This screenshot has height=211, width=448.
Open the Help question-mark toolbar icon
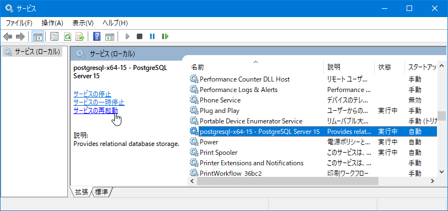pos(97,36)
